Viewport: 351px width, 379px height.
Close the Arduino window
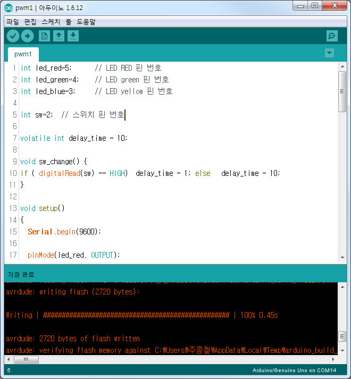pyautogui.click(x=335, y=6)
